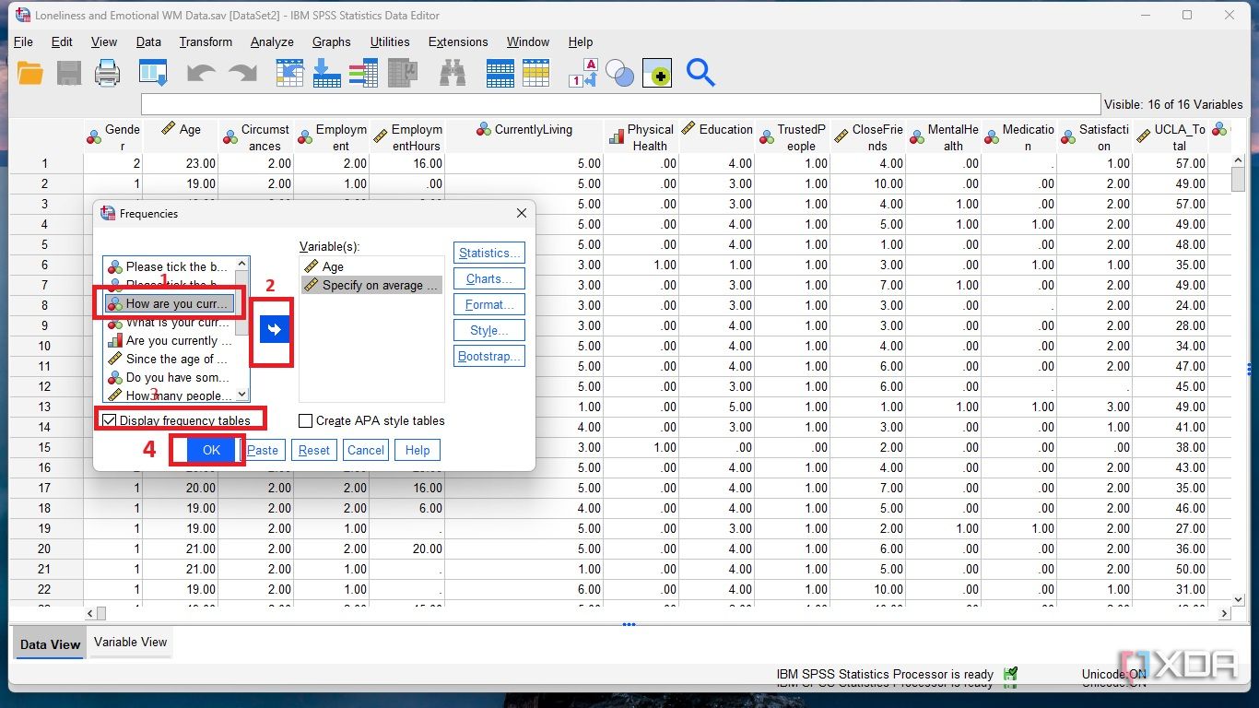Open the Statistics... options button
The height and width of the screenshot is (708, 1259).
tap(489, 253)
